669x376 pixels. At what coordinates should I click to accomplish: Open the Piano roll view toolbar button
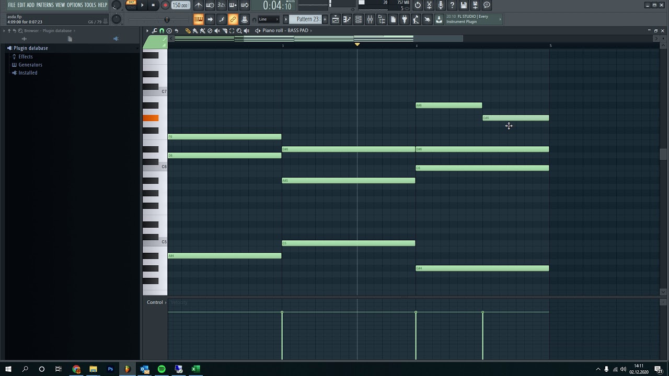pos(347,19)
